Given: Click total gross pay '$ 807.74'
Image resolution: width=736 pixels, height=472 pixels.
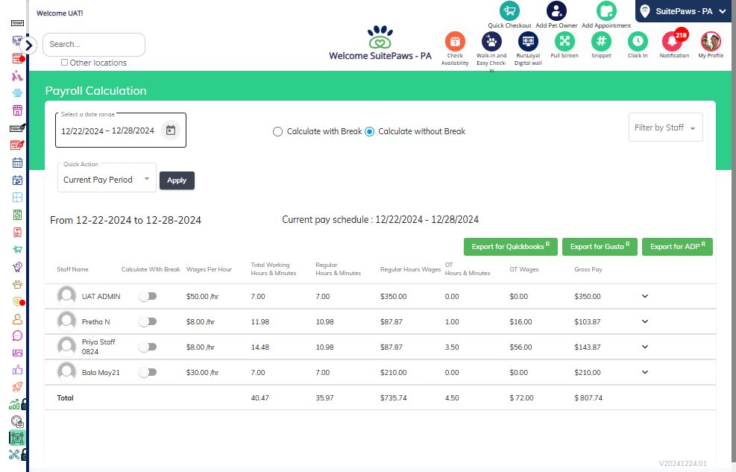Looking at the screenshot, I should click(588, 398).
